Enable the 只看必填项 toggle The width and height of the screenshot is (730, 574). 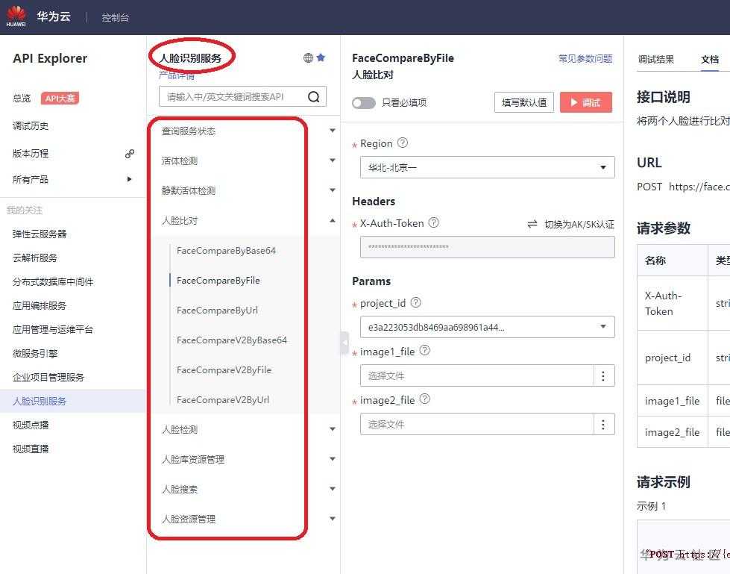[364, 102]
